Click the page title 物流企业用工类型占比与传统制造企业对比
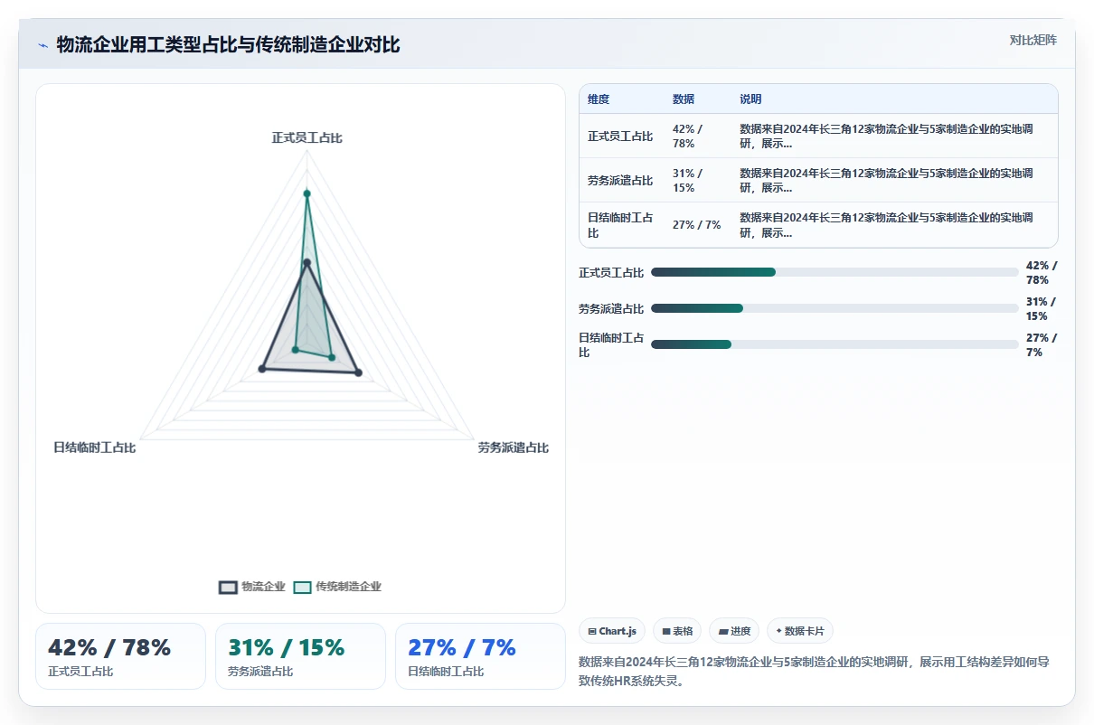Viewport: 1094px width, 725px height. pos(228,45)
